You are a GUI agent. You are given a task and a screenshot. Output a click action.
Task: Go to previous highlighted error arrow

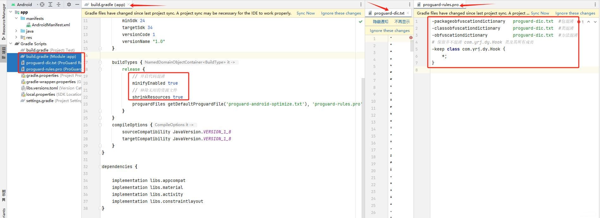tap(589, 22)
